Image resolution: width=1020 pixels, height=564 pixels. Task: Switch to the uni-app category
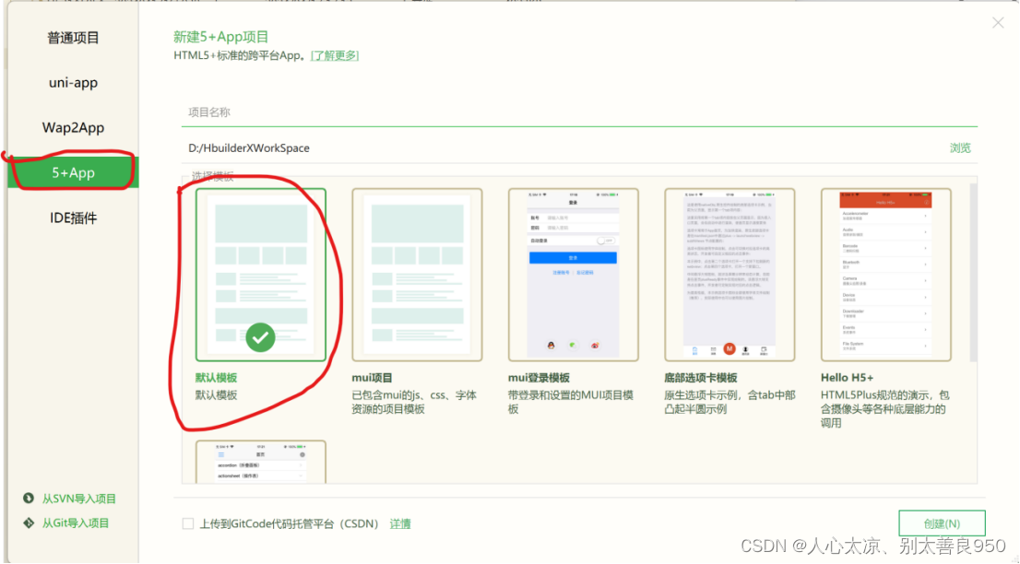(72, 82)
